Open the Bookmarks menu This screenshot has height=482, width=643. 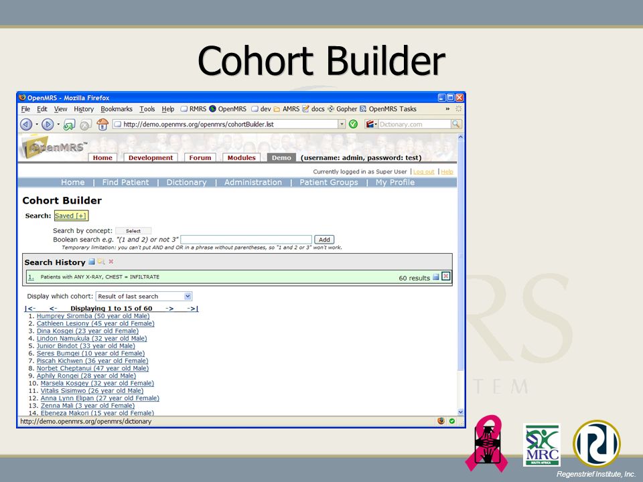click(117, 109)
